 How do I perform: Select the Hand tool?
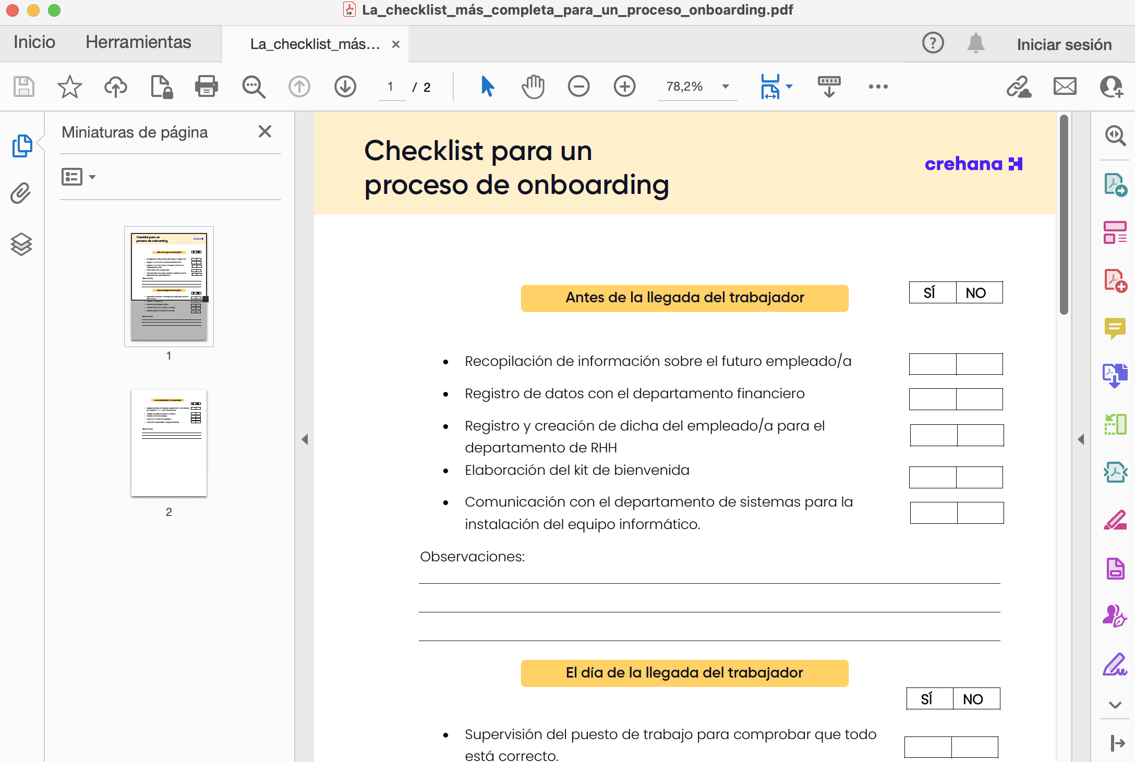533,87
